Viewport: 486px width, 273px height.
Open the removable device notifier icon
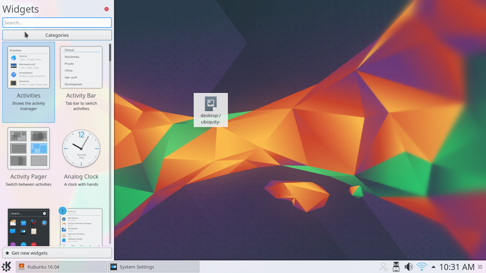pyautogui.click(x=396, y=267)
